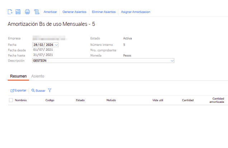Viewport: 228px width, 148px height.
Task: Expand the Descripción dropdown arrow
Action: coord(172,61)
